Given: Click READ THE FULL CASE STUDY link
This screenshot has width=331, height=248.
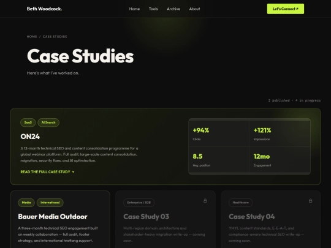Looking at the screenshot, I should coord(47,172).
